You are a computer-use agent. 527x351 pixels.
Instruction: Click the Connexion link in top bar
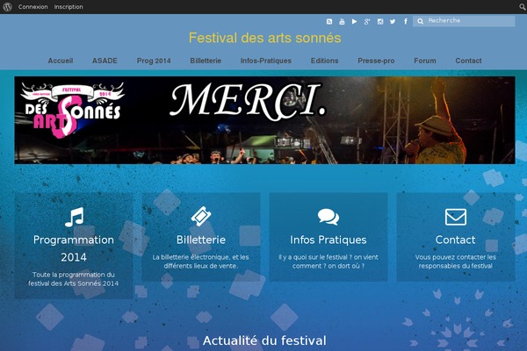33,7
